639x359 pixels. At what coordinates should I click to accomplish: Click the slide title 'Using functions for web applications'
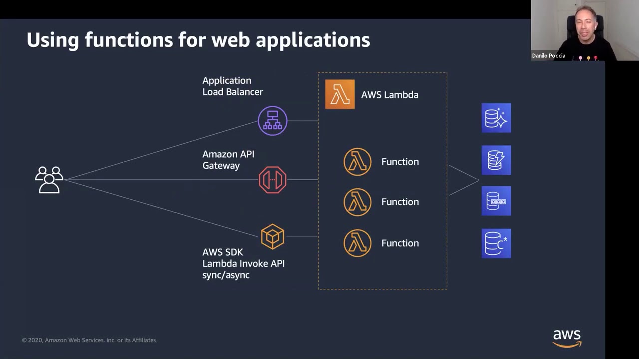coord(198,40)
